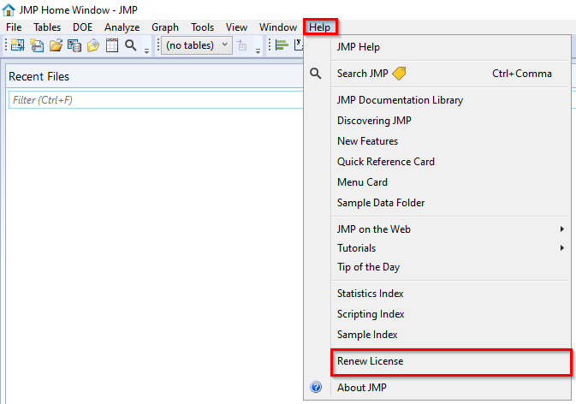This screenshot has width=576, height=404.
Task: Click the yellow tag icon after Search JMP
Action: (399, 74)
